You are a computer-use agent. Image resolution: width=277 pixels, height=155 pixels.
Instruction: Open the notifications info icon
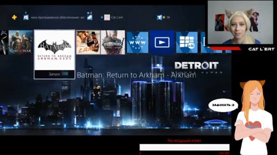pos(26,17)
